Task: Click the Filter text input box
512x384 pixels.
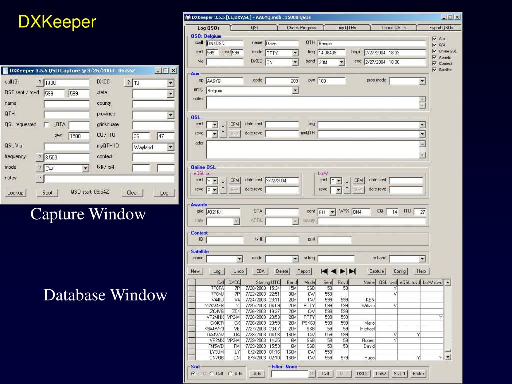Action: coord(290,374)
